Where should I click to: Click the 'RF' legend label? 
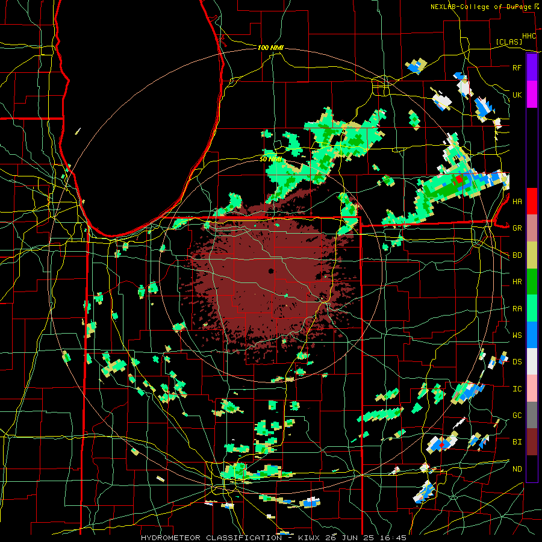(517, 67)
